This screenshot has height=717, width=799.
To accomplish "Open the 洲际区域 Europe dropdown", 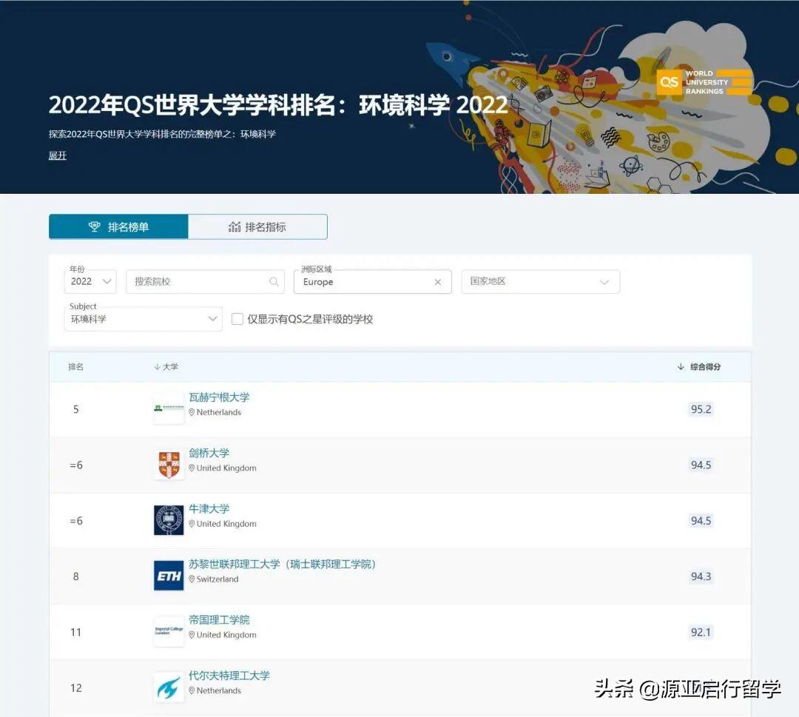I will tap(372, 282).
